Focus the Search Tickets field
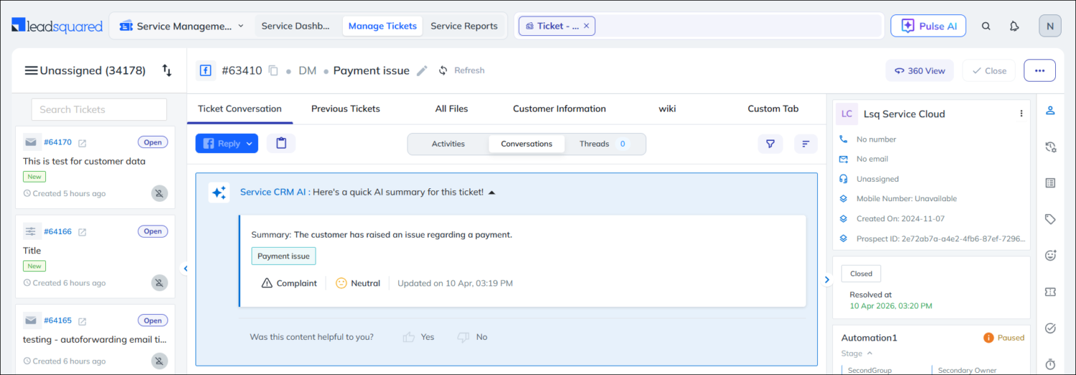The width and height of the screenshot is (1076, 375). tap(99, 109)
